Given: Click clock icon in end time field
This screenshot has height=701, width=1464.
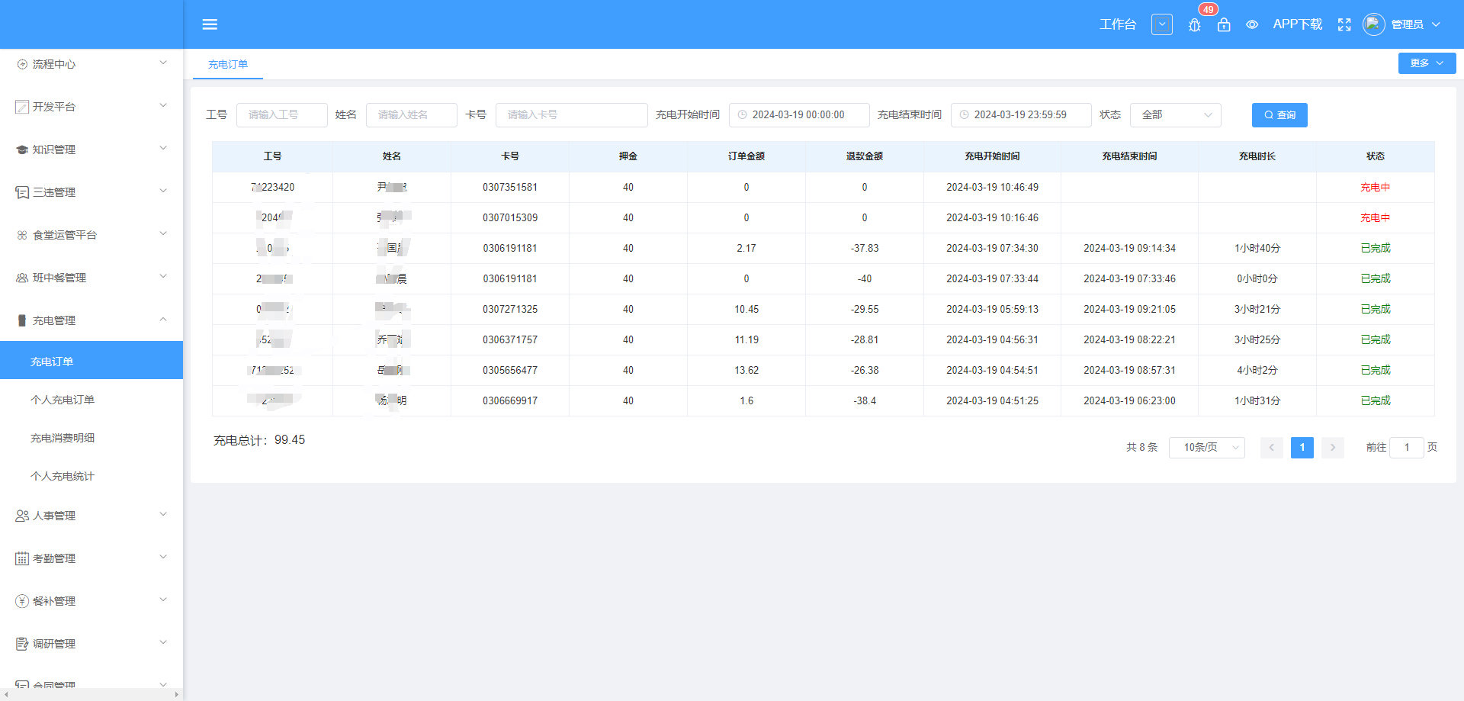Looking at the screenshot, I should [964, 115].
